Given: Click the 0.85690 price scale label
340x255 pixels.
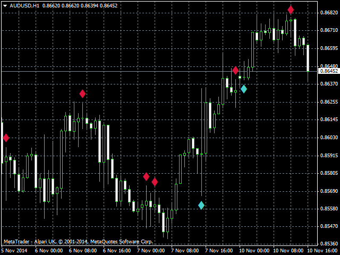Looking at the screenshot, I should pos(329,191).
